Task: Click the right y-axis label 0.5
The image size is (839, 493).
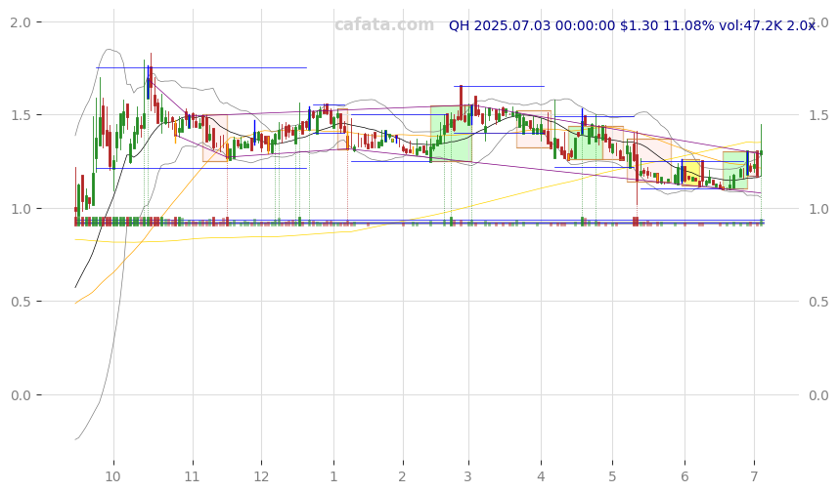Action: (x=818, y=302)
